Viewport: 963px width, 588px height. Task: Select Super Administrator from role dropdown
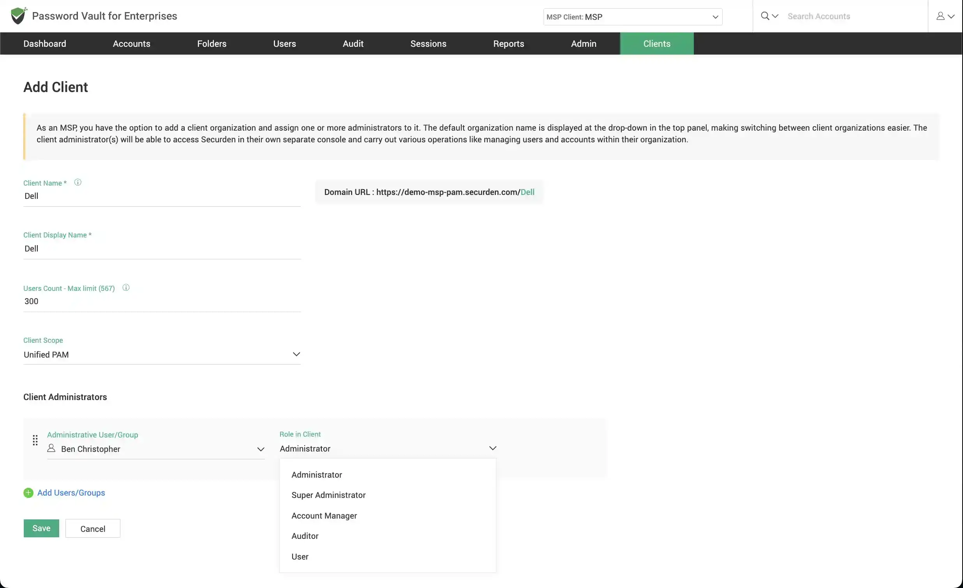click(328, 494)
